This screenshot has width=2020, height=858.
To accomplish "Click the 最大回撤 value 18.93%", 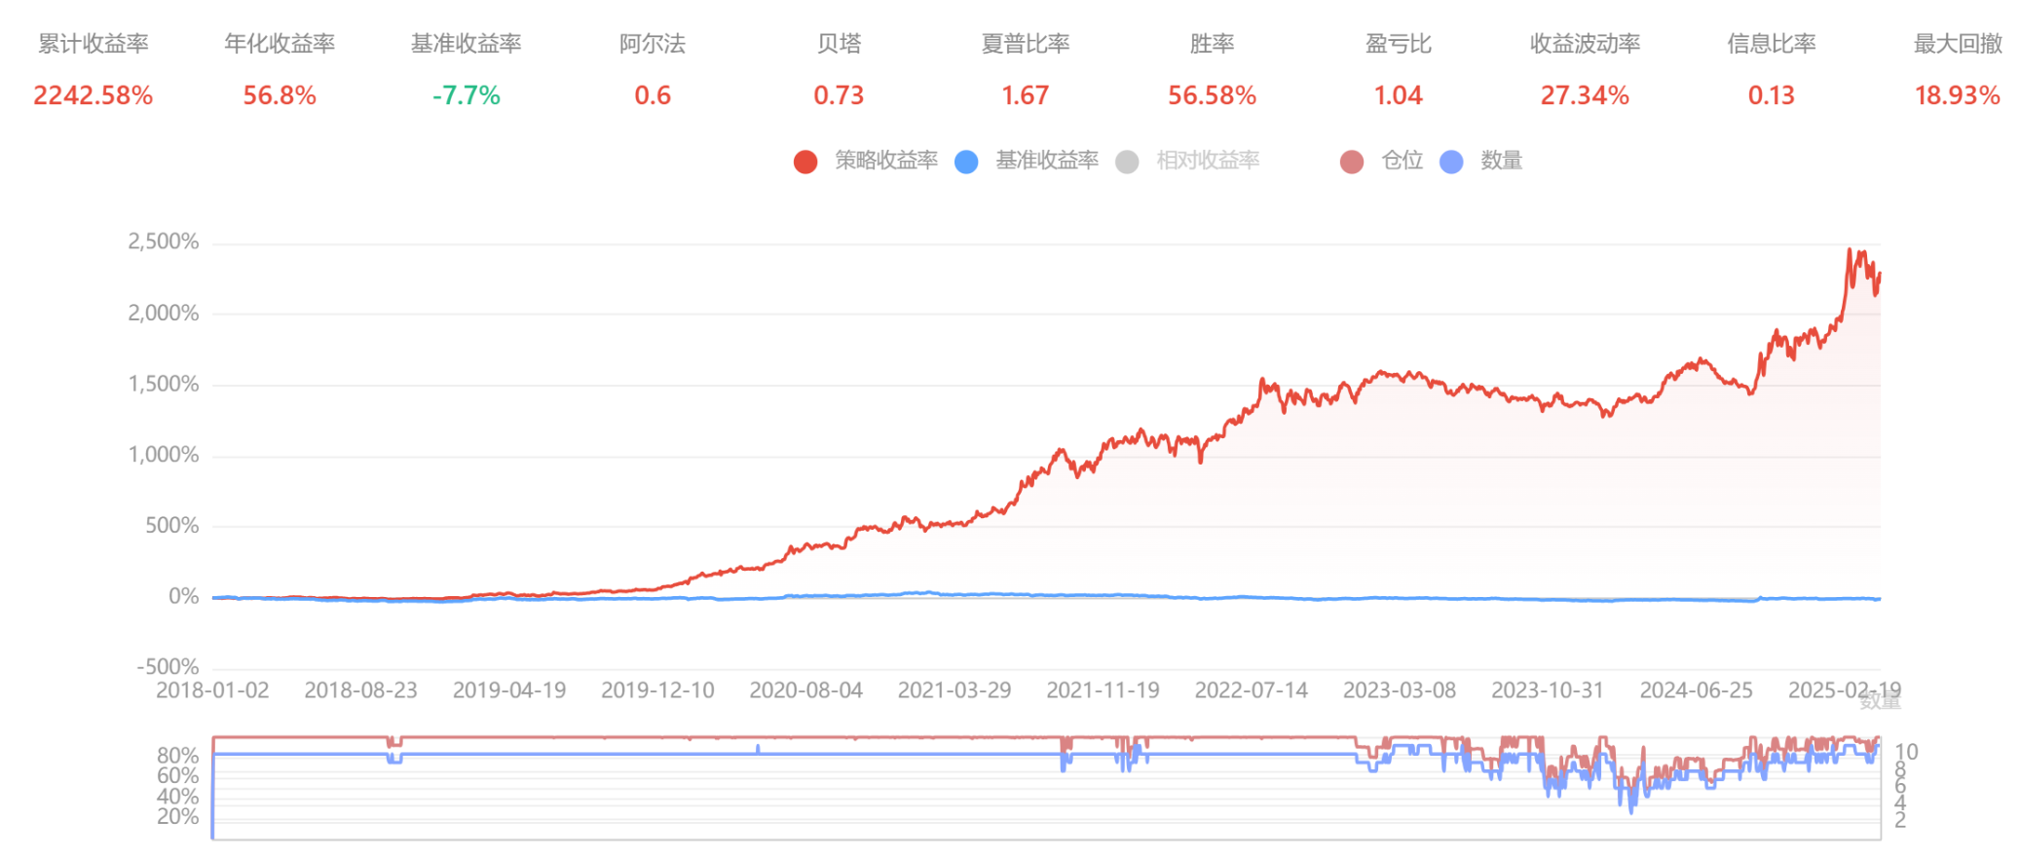I will [1957, 95].
